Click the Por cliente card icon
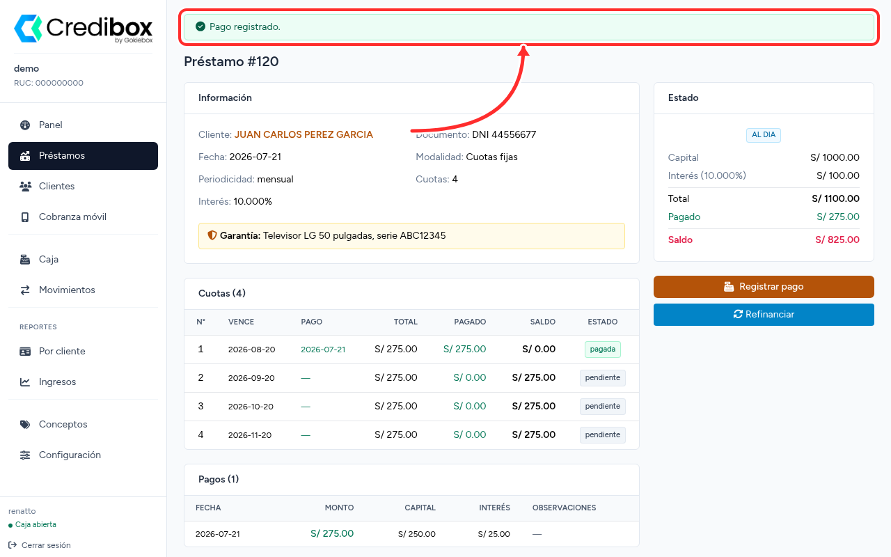The width and height of the screenshot is (891, 557). (25, 352)
